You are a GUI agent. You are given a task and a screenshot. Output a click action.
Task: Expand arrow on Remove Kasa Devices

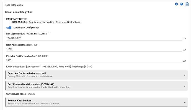[185, 103]
